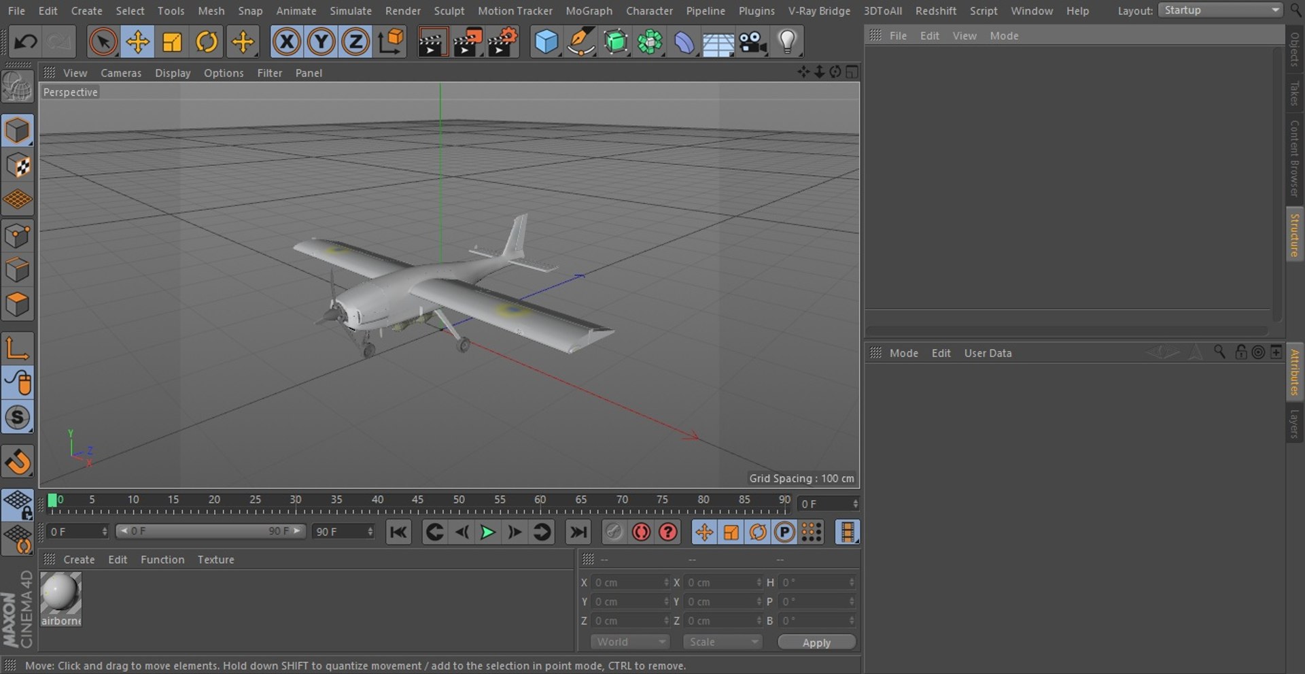Toggle Z axis lock

355,42
